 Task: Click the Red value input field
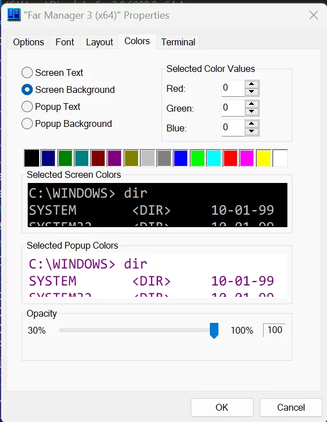point(233,88)
